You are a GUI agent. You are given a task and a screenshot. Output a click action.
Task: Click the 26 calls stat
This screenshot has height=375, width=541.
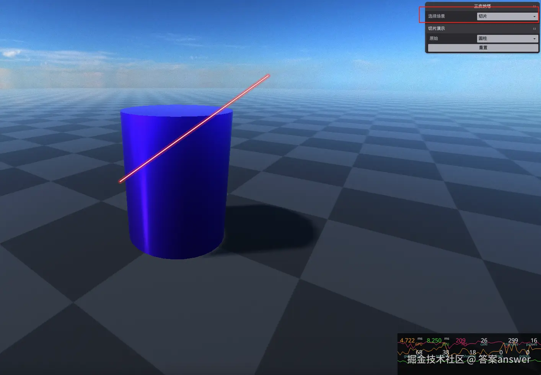[484, 341]
